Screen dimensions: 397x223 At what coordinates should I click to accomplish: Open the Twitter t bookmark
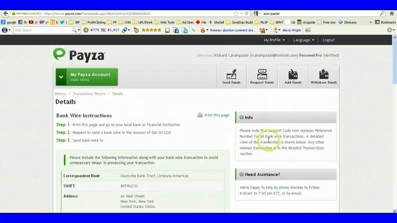tap(64, 22)
